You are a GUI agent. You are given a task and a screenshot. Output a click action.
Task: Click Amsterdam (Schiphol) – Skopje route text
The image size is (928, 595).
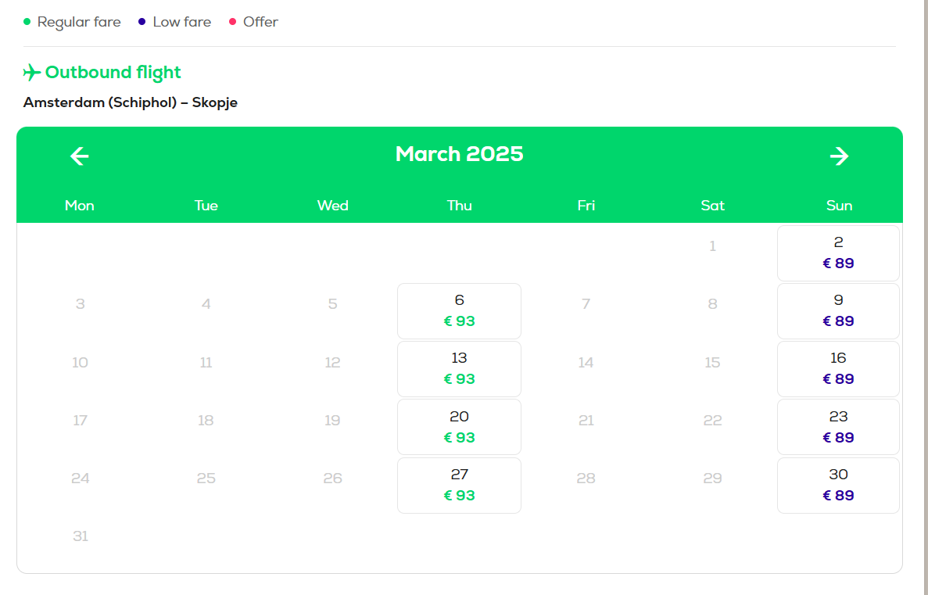pos(131,102)
